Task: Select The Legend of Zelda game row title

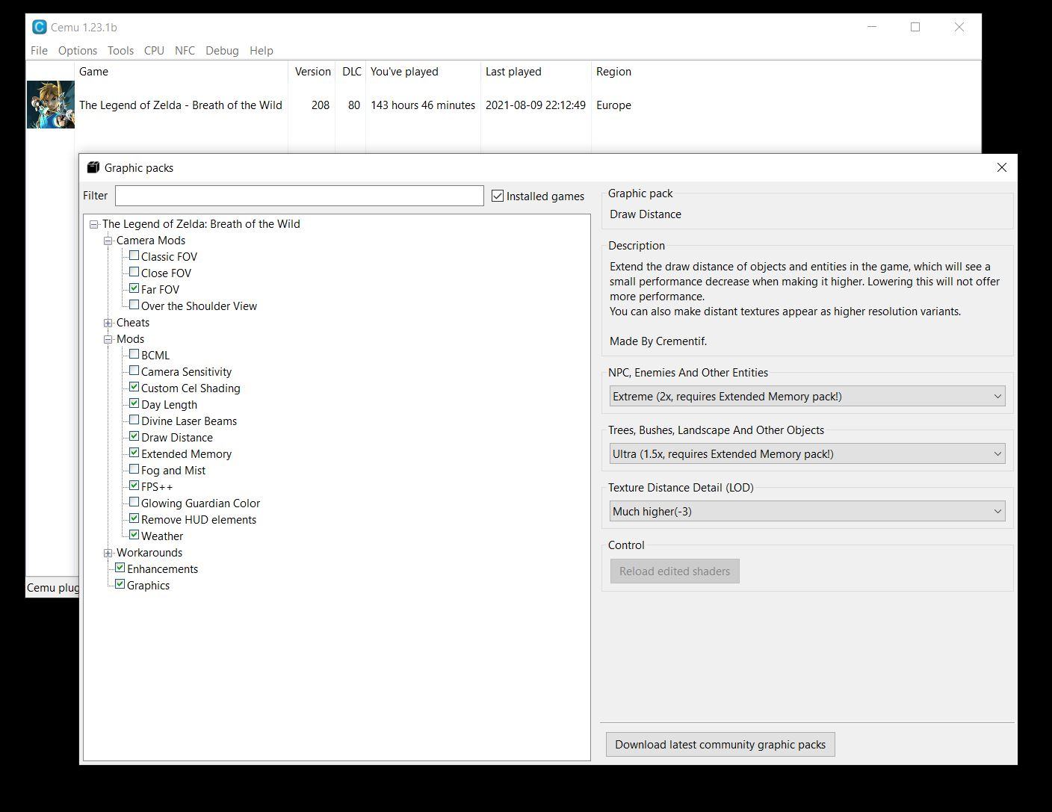Action: coord(181,105)
